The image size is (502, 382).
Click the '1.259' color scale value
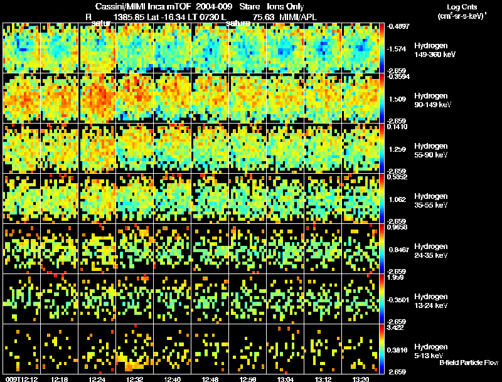(x=397, y=149)
